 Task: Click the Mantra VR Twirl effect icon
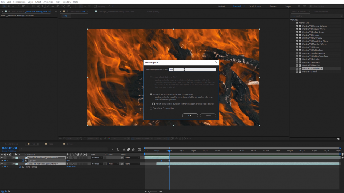pos(297,71)
